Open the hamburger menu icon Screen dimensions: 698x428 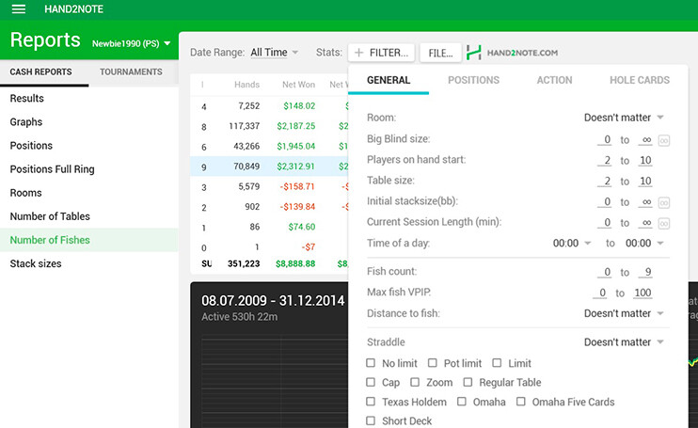click(x=18, y=9)
